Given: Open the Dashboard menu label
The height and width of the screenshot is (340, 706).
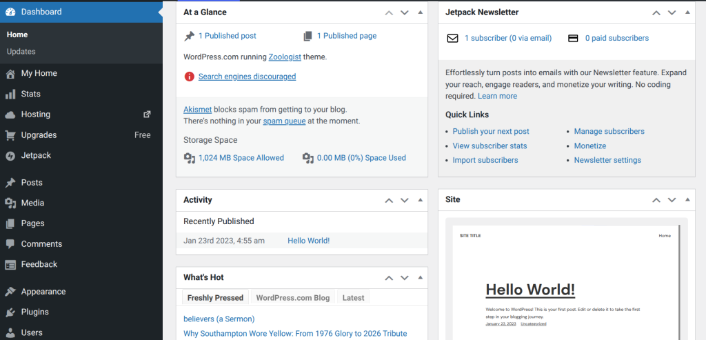Looking at the screenshot, I should 41,12.
